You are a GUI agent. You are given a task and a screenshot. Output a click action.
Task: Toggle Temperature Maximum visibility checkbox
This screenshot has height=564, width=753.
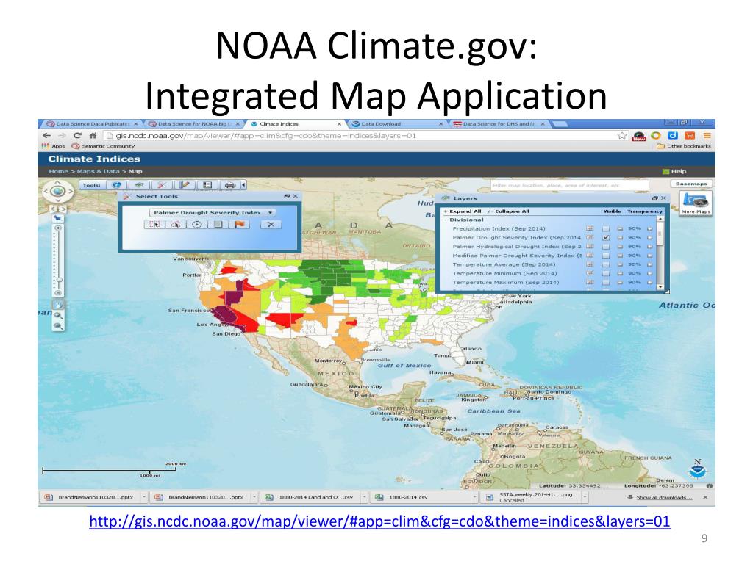click(606, 283)
